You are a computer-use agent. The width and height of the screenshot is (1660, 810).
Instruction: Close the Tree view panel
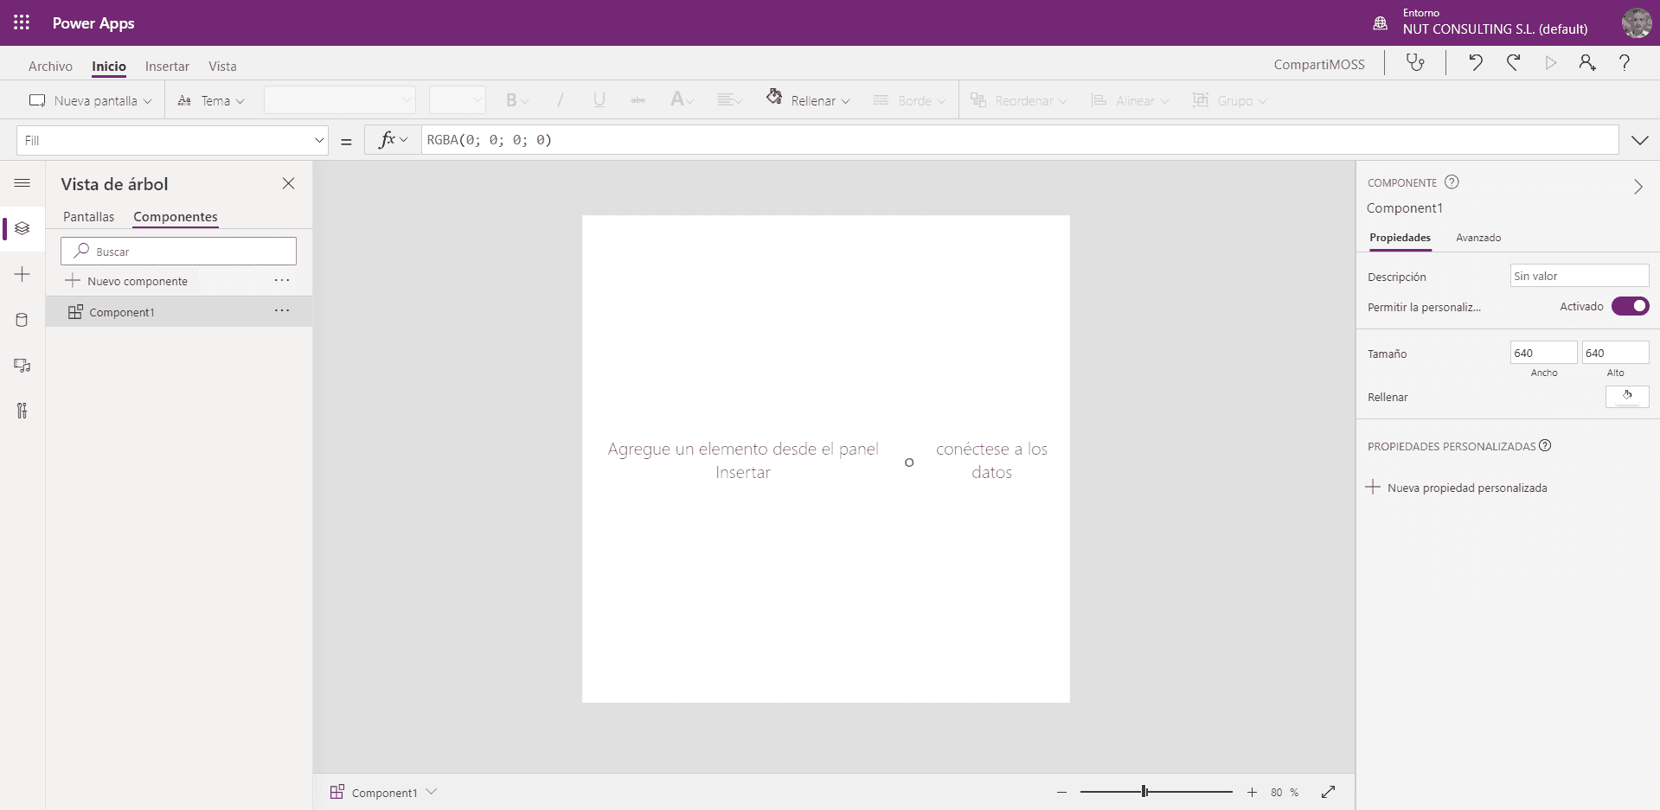pos(288,183)
